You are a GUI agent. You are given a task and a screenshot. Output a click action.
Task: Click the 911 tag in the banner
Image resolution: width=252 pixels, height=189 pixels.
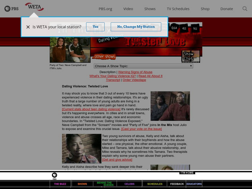195,29
